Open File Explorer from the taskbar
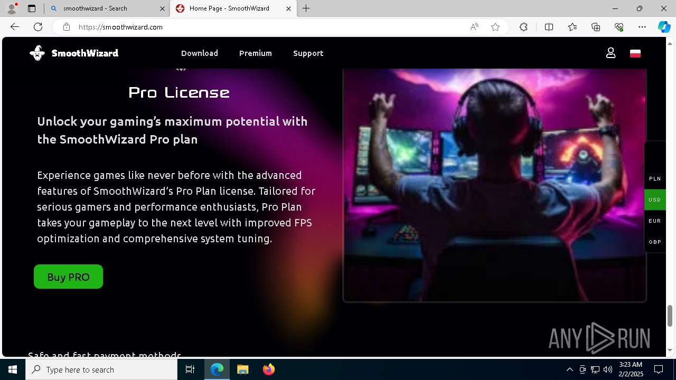 (243, 369)
